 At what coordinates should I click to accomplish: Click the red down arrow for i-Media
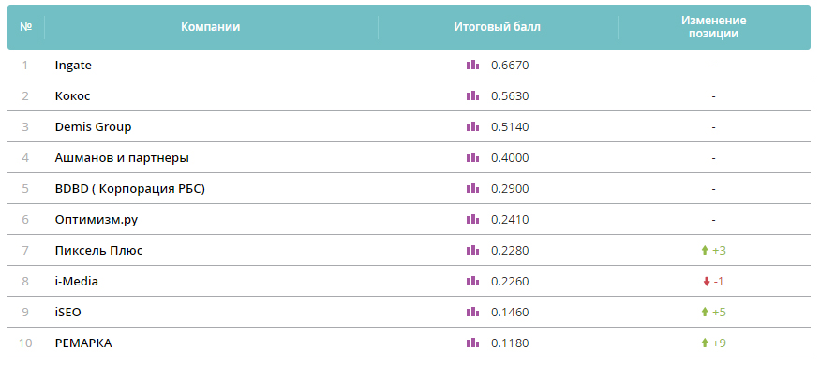coord(707,282)
